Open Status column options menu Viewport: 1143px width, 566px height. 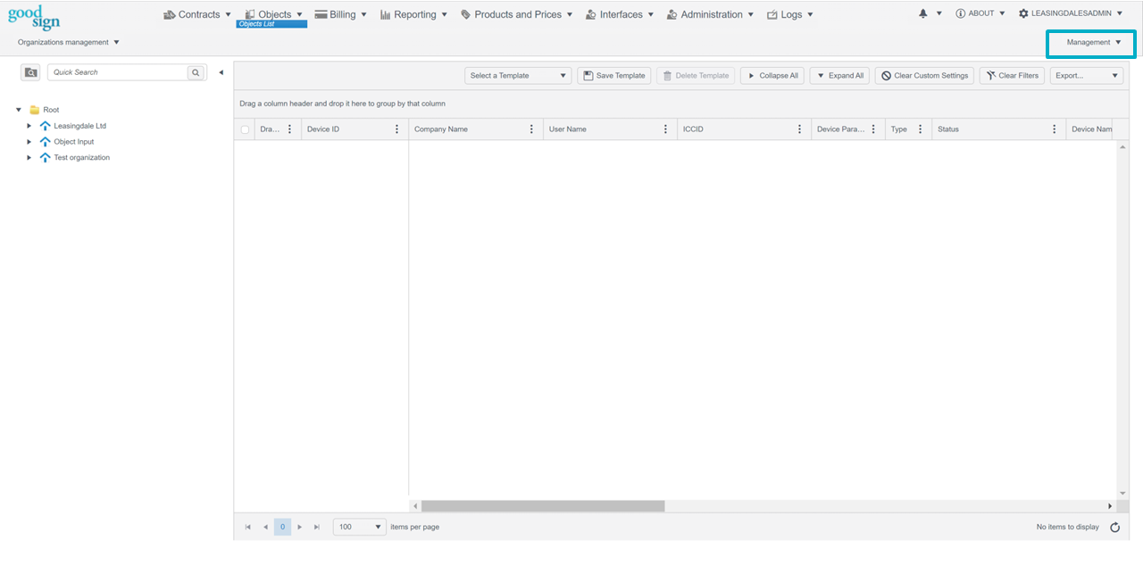pos(1054,129)
